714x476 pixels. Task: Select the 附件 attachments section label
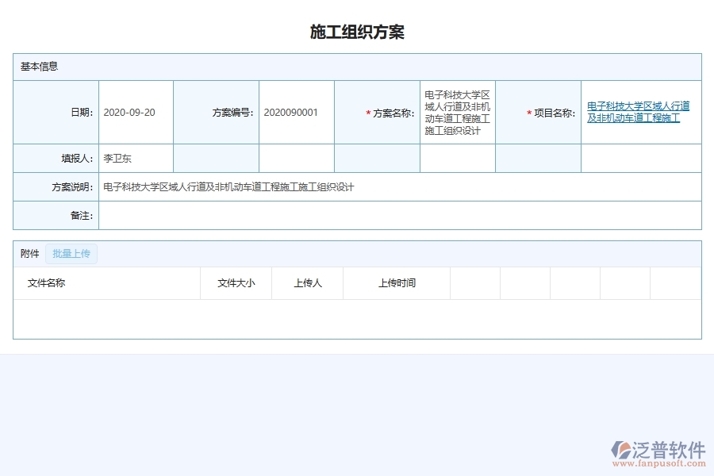(x=29, y=253)
